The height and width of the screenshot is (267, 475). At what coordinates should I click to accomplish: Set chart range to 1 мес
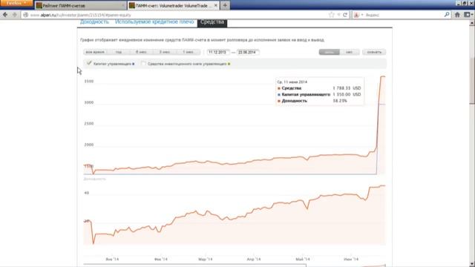(188, 52)
